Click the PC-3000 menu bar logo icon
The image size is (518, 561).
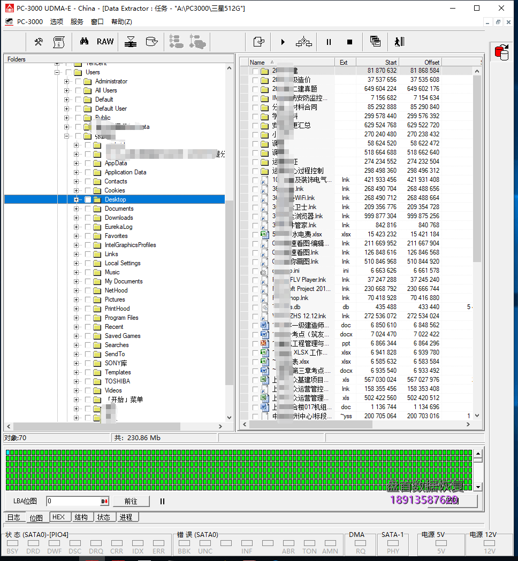(9, 22)
